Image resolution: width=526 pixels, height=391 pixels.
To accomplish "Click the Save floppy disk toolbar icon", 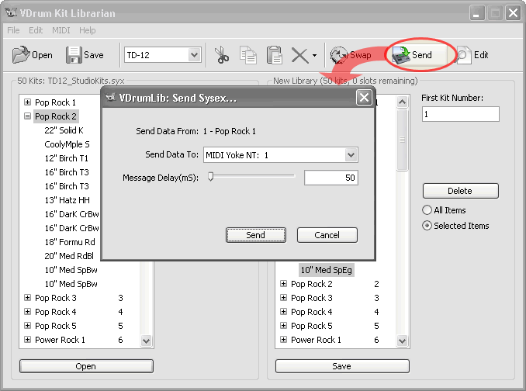I will [74, 55].
